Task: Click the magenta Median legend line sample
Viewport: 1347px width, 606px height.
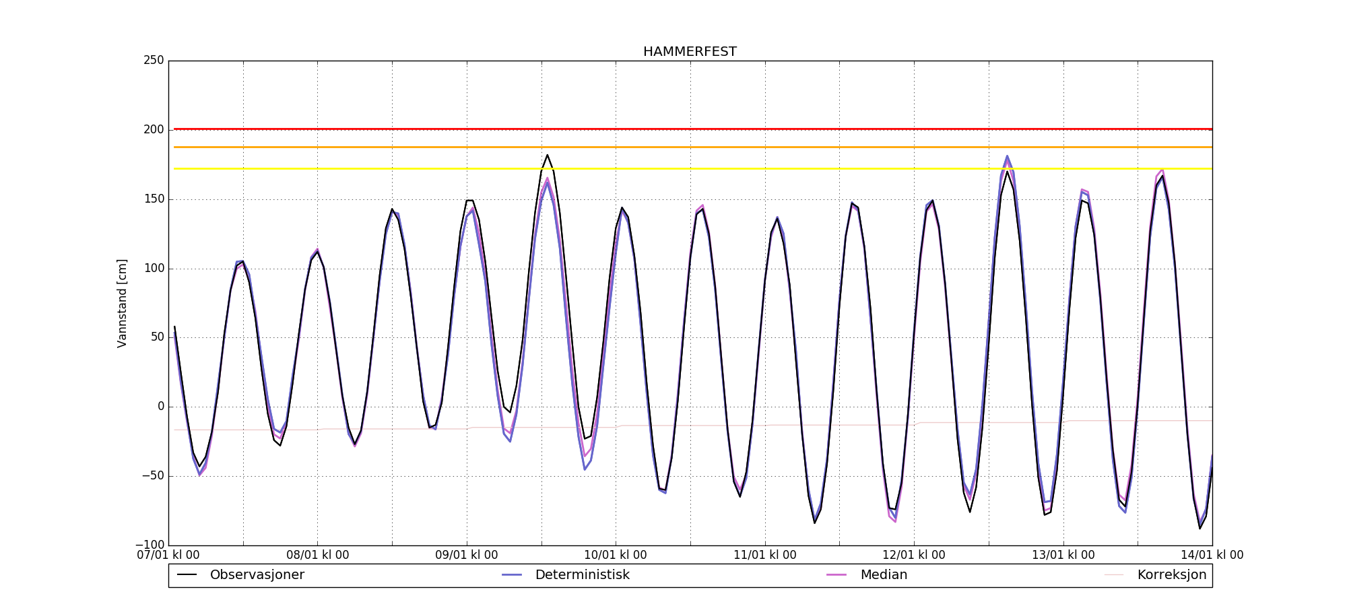Action: point(836,575)
